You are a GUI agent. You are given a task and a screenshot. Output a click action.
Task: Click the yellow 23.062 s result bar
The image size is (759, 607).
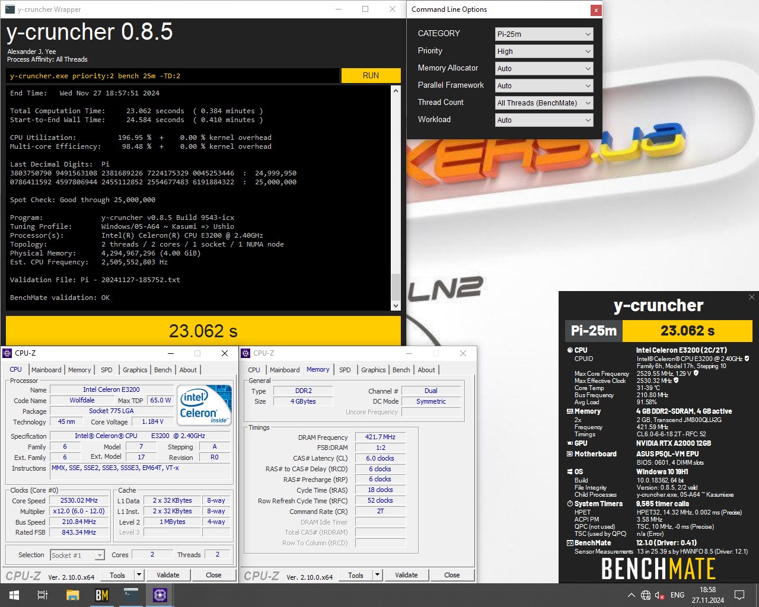203,331
